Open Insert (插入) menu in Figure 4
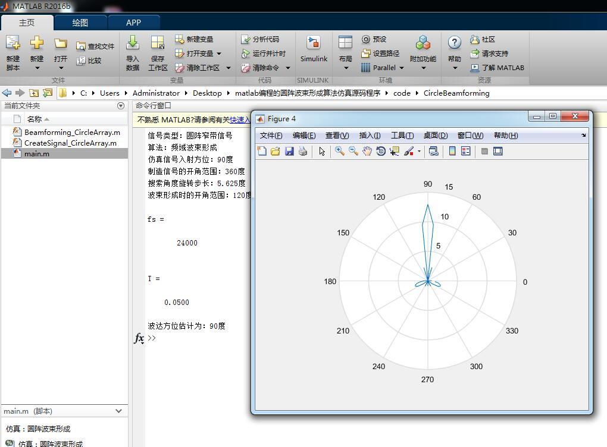The width and height of the screenshot is (607, 447). coord(370,136)
